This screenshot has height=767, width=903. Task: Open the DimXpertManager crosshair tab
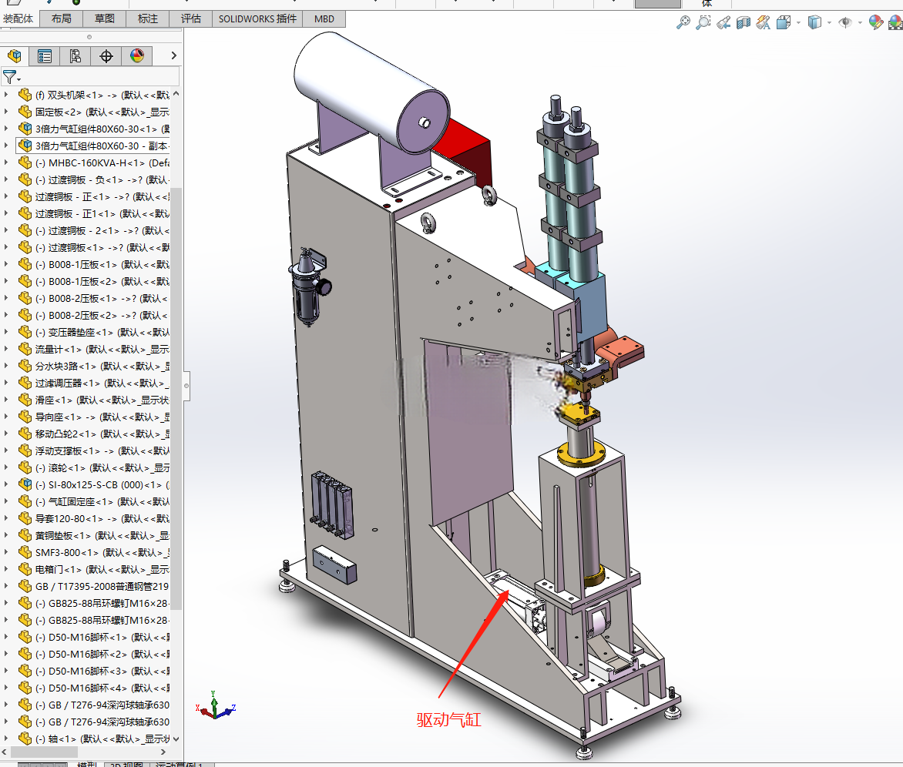pyautogui.click(x=106, y=55)
